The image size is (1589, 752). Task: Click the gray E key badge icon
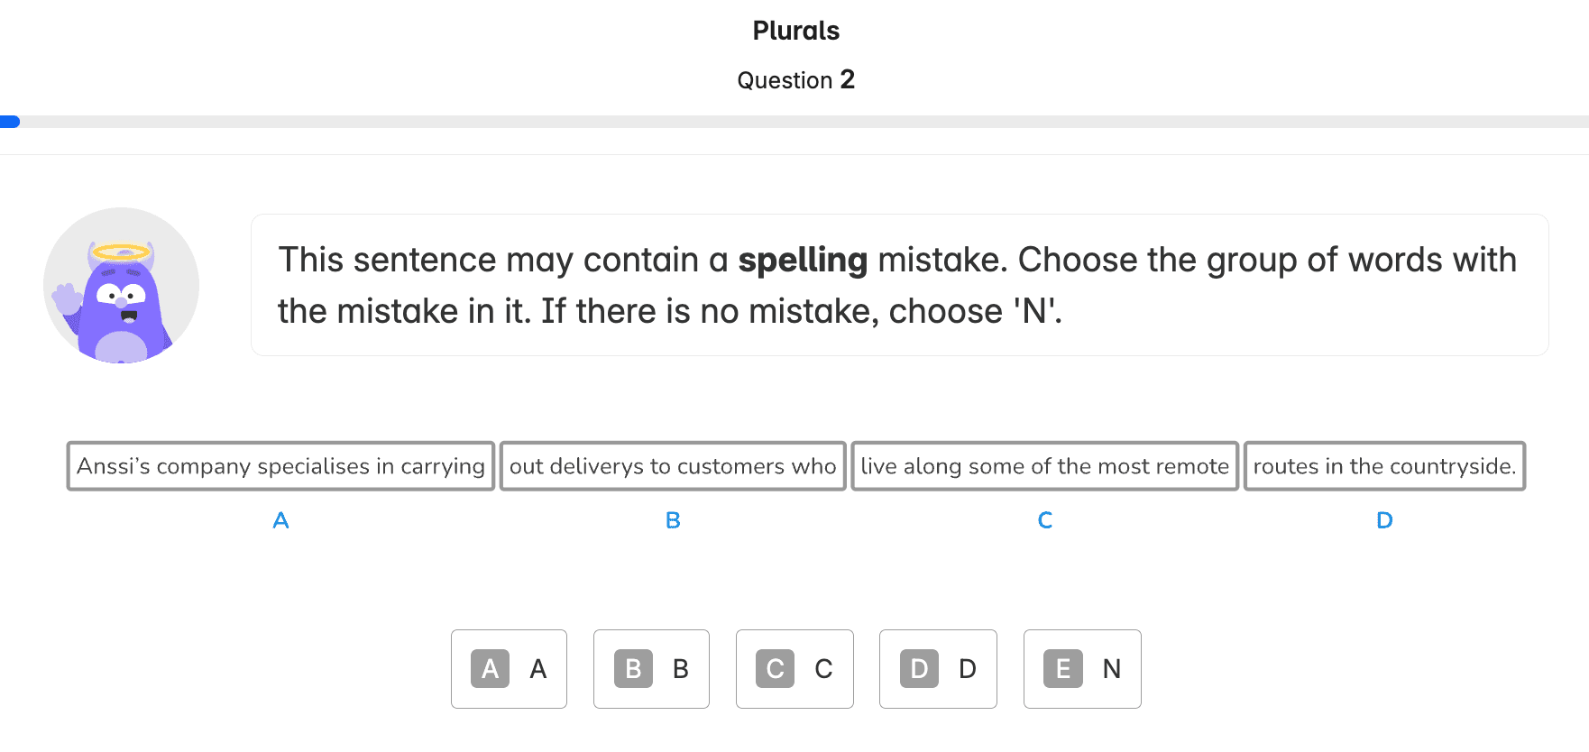(x=1063, y=669)
